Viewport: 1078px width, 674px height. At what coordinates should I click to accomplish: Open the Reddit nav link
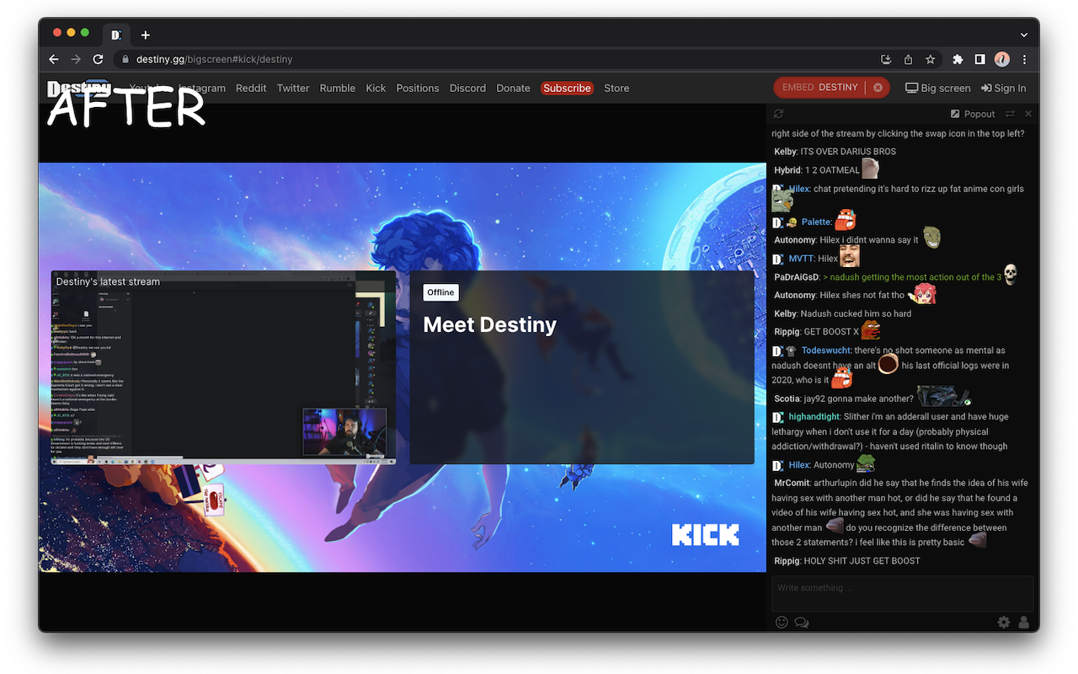(251, 88)
